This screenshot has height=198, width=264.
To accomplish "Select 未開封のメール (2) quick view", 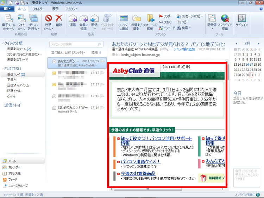I will click(x=19, y=49).
